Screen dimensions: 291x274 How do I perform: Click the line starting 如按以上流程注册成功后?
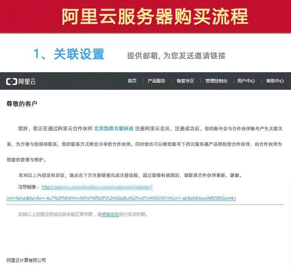[83, 214]
